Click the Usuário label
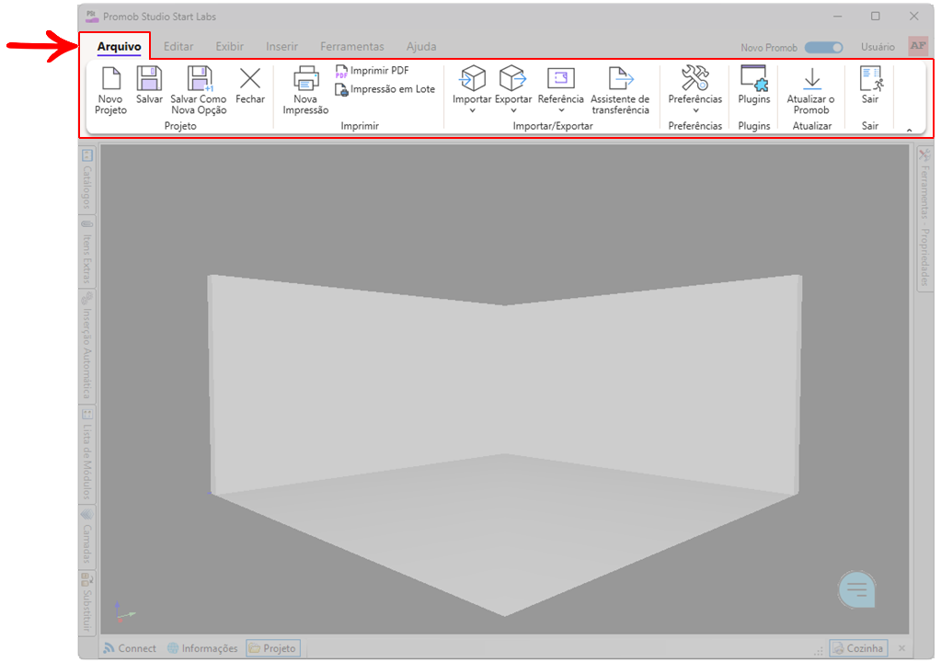Image resolution: width=941 pixels, height=662 pixels. pos(878,47)
